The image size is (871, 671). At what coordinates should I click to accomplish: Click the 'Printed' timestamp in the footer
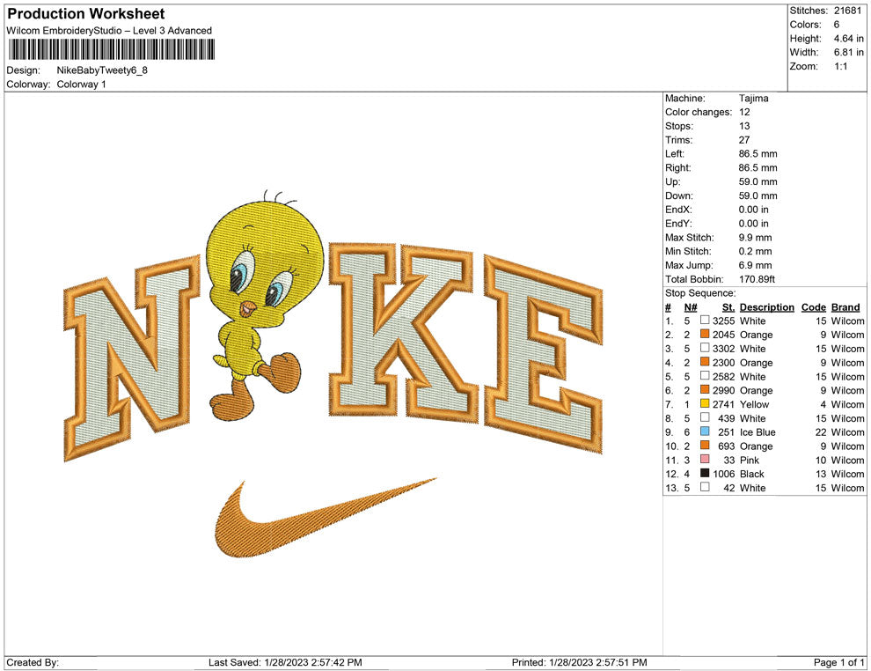[580, 662]
